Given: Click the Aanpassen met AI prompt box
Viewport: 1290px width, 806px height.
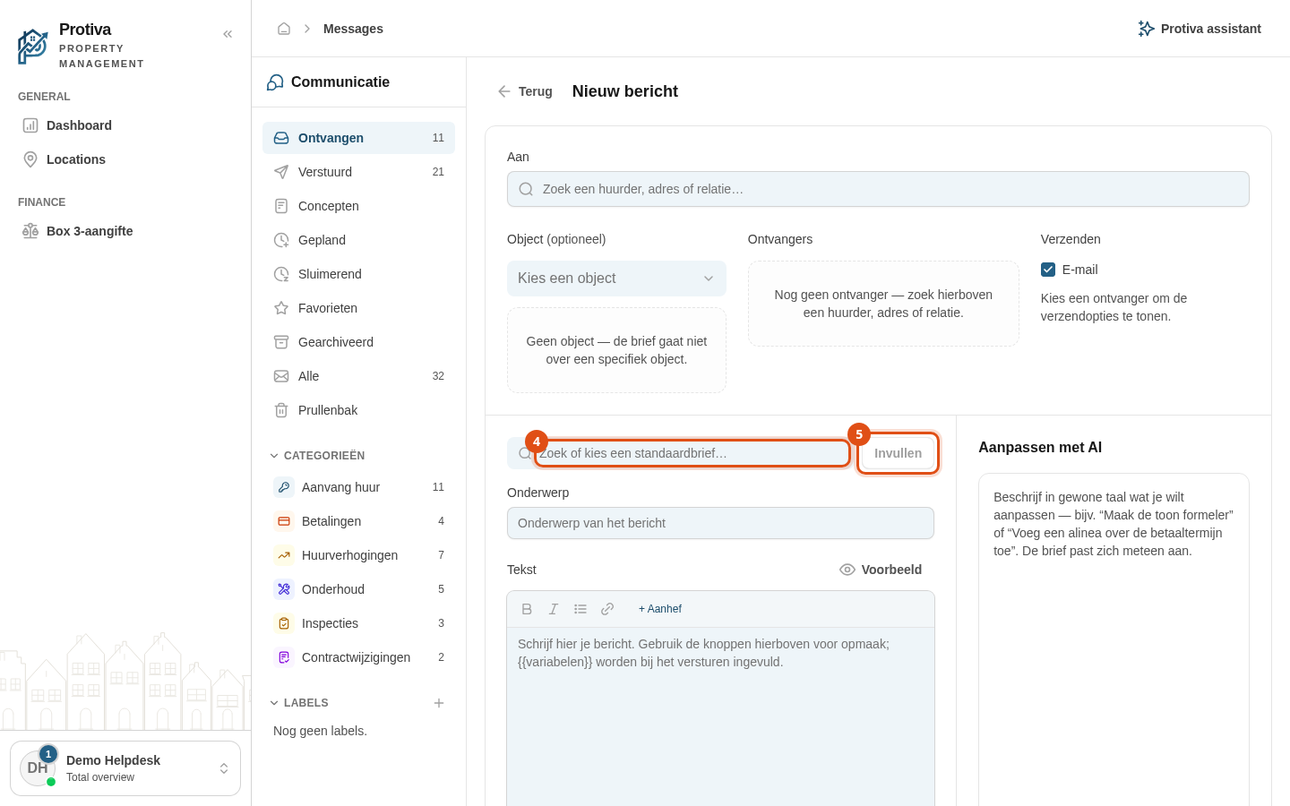Looking at the screenshot, I should tap(1114, 639).
